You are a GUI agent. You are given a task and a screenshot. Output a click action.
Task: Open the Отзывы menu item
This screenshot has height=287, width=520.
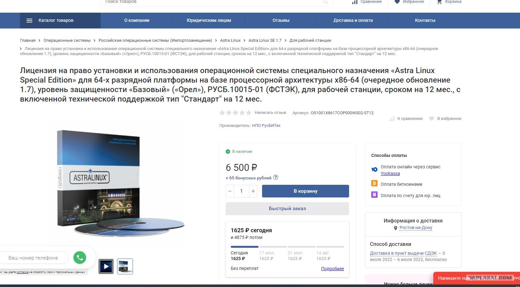point(281,21)
